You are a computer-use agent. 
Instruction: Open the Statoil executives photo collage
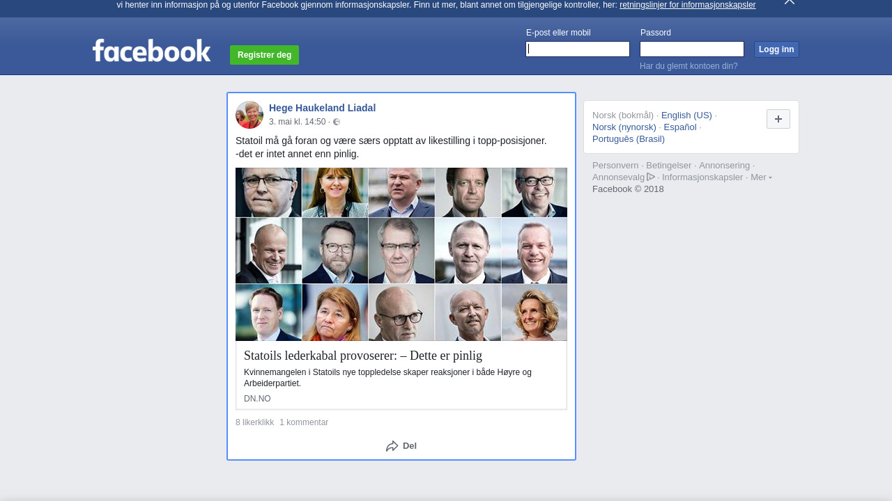click(401, 254)
